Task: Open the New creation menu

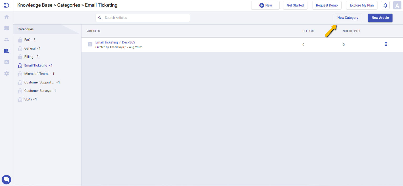Action: (x=265, y=5)
